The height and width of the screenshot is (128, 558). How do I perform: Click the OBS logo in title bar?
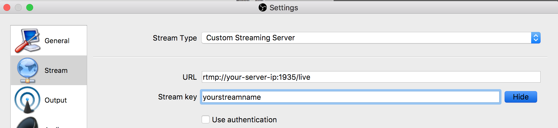tap(262, 7)
